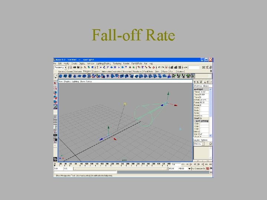Open the Display layer type dropdown
The image size is (267, 200).
(x=203, y=144)
